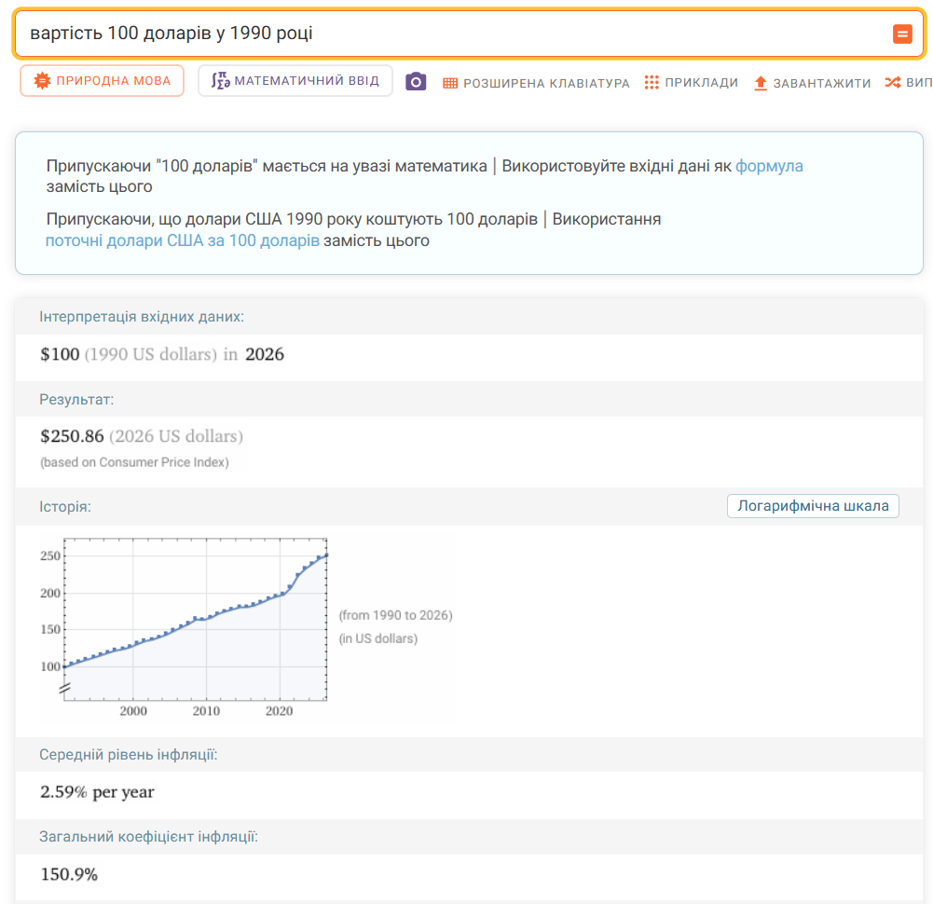The height and width of the screenshot is (904, 933).
Task: Open the Розширена клавіатура extended keyboard
Action: pos(536,83)
